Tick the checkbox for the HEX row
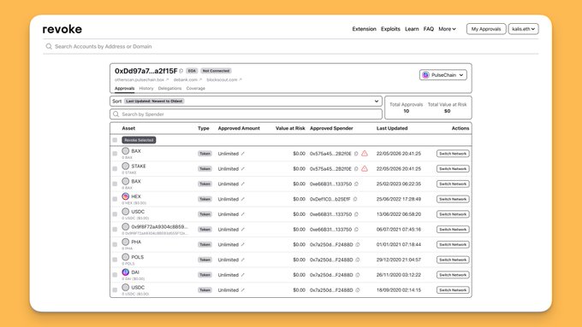This screenshot has width=582, height=327. tap(115, 199)
